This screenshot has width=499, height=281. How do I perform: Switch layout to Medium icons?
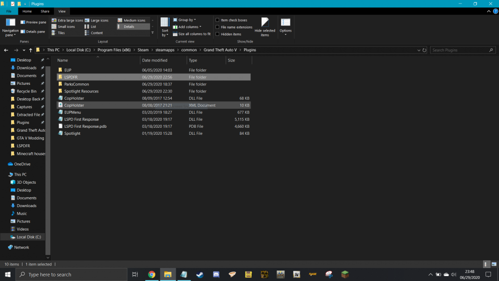tap(132, 20)
